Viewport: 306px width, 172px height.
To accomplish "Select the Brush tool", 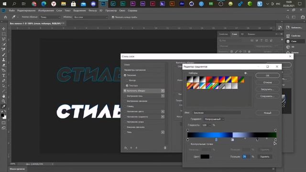I will click(x=3, y=55).
